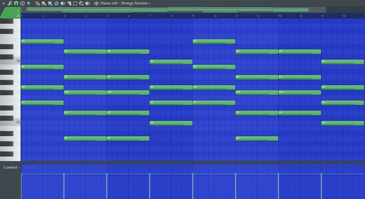
Task: Select the A4 note at bar 11
Action: point(257,138)
